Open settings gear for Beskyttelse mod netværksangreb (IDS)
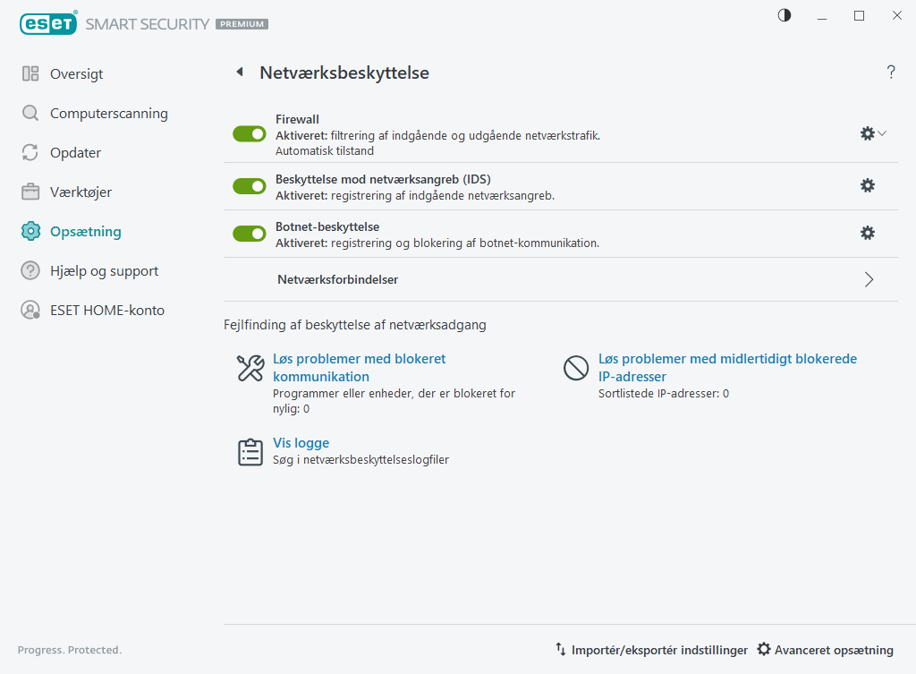This screenshot has width=916, height=674. [867, 185]
